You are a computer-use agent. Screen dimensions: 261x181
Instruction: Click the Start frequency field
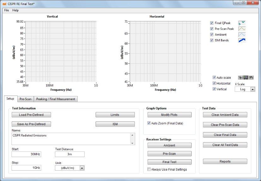(26, 154)
